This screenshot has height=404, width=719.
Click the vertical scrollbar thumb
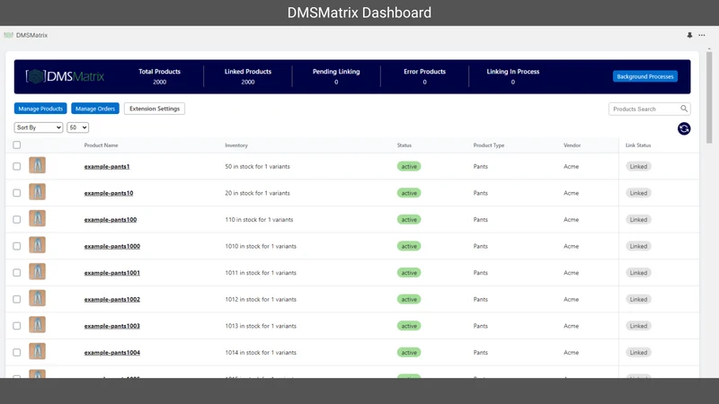(x=709, y=98)
